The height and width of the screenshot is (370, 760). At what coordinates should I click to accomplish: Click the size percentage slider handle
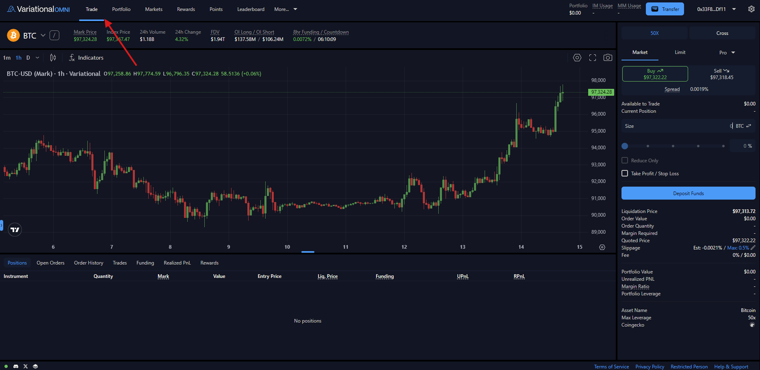point(625,146)
